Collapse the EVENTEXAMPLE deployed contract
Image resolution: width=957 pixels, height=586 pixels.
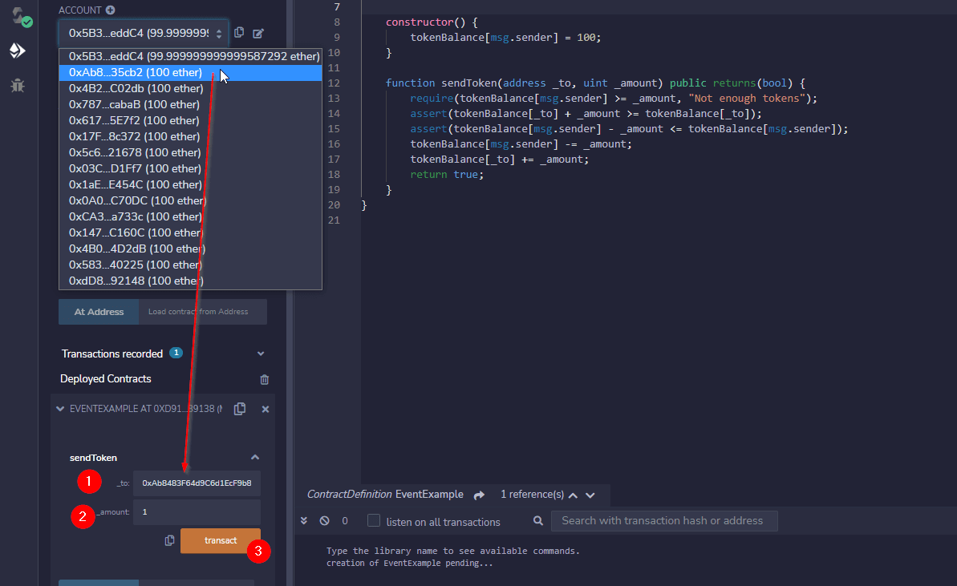point(60,409)
